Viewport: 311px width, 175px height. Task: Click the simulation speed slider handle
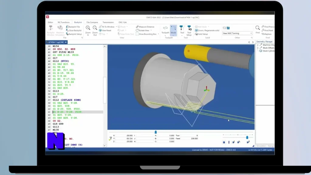click(247, 138)
